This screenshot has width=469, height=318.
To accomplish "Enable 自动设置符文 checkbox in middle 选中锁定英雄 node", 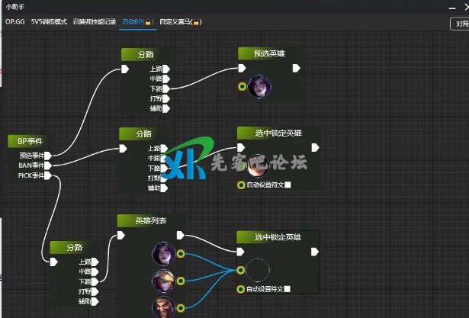I will pos(288,185).
